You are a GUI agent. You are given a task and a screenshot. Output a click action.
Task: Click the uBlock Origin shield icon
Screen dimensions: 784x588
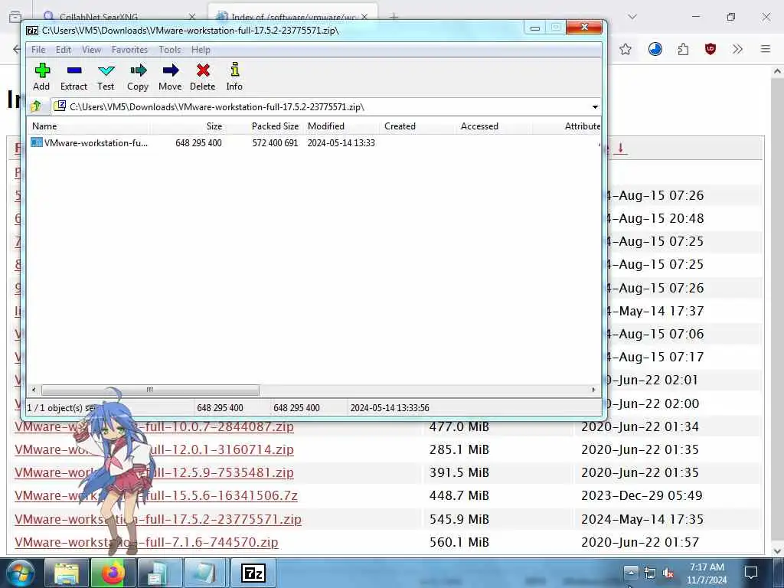point(710,49)
